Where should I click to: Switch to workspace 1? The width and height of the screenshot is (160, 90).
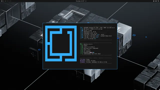4,1
